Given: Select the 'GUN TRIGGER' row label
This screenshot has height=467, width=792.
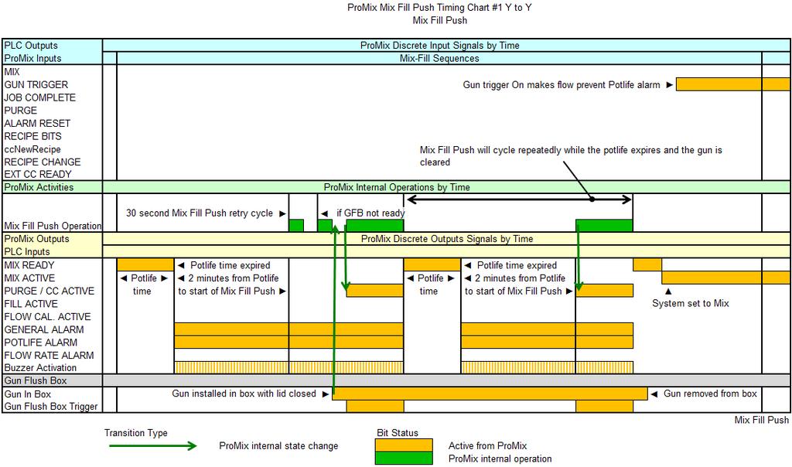Looking at the screenshot, I should point(36,85).
